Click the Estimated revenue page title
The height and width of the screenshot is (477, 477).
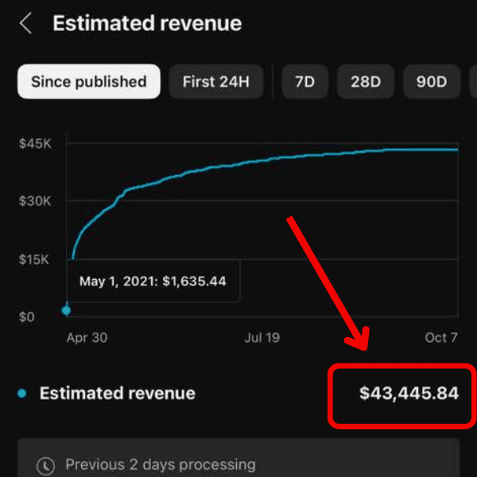click(147, 24)
